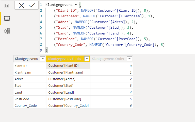Click the 'Customer'[Country_Code] field cell
Viewport: 195px width, 122px height.
(x=68, y=106)
